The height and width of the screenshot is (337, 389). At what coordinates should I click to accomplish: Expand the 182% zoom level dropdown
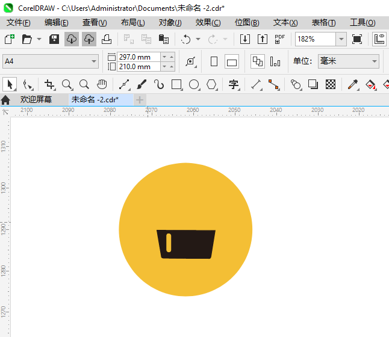point(341,39)
